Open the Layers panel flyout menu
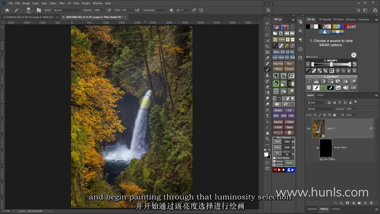This screenshot has height=214, width=380. click(x=376, y=96)
